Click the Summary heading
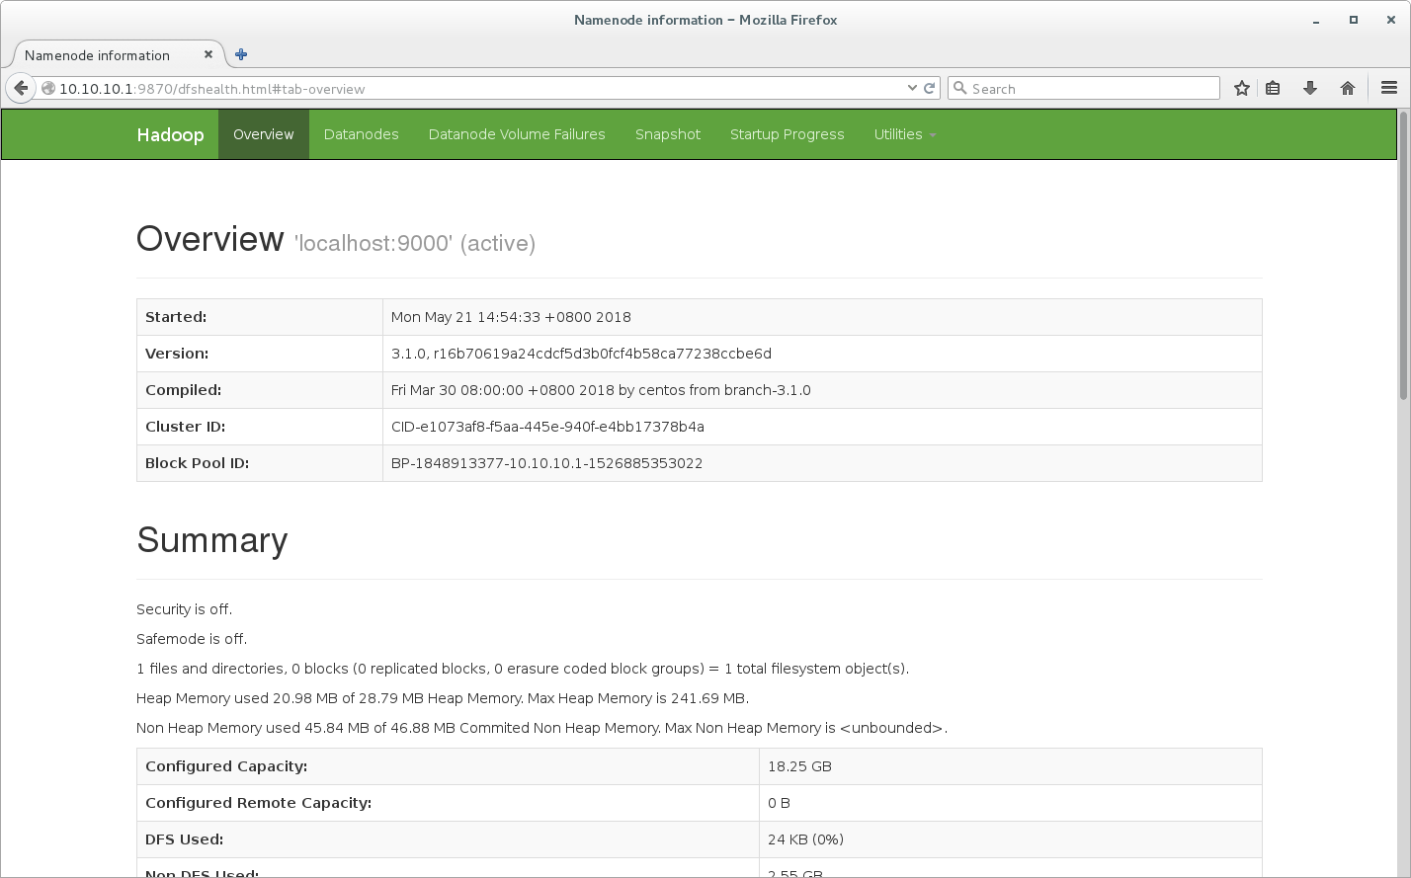The height and width of the screenshot is (878, 1411). [x=212, y=540]
